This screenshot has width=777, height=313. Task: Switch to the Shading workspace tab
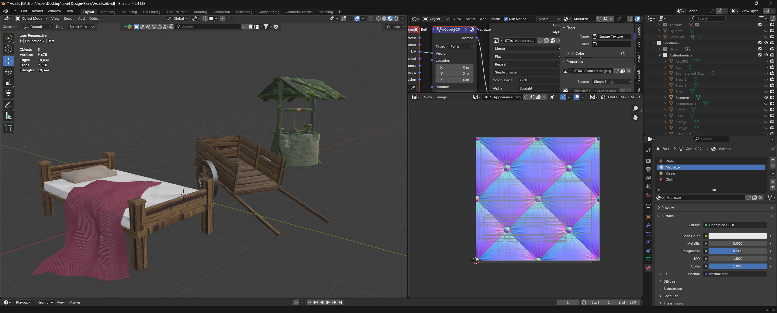200,12
